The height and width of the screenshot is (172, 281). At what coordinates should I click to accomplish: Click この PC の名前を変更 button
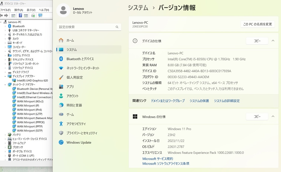point(257,24)
